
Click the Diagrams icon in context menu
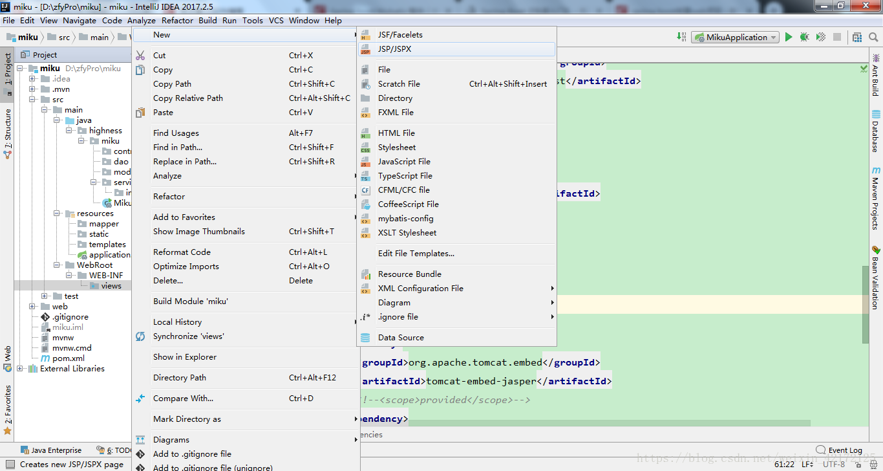[140, 440]
